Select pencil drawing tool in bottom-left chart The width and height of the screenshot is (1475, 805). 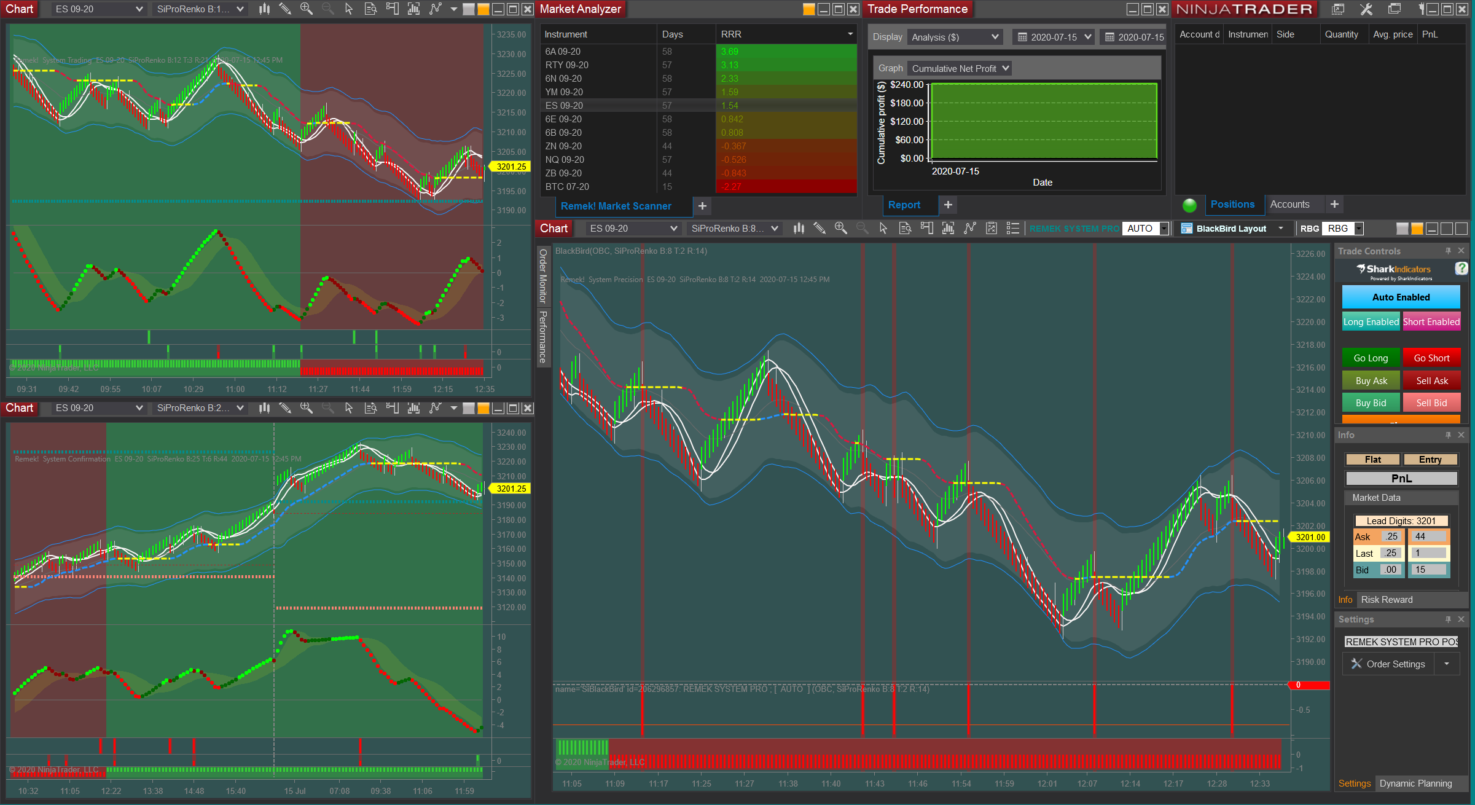[285, 408]
